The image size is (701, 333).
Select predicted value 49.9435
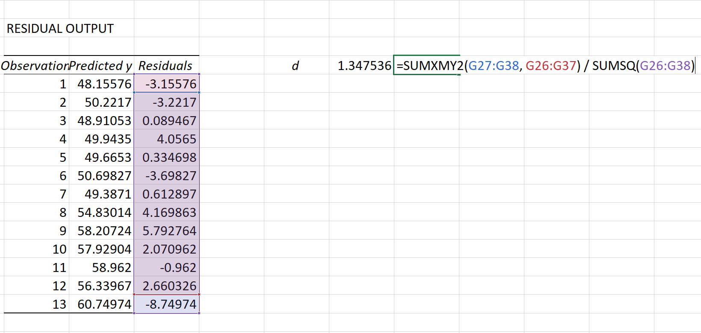[101, 139]
